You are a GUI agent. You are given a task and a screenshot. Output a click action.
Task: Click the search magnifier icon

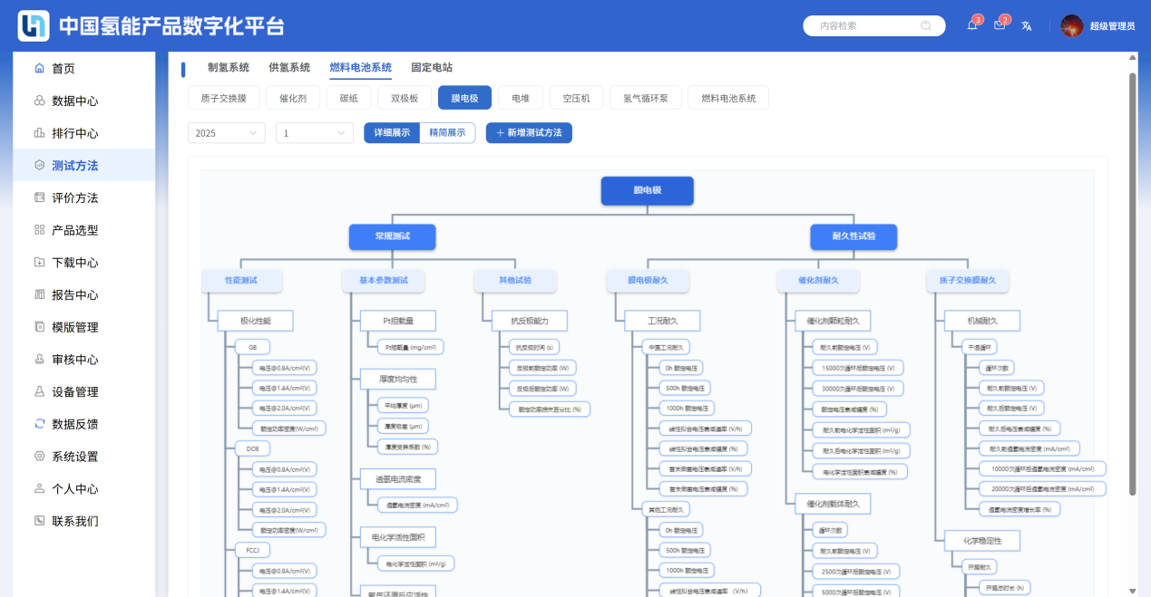[926, 25]
